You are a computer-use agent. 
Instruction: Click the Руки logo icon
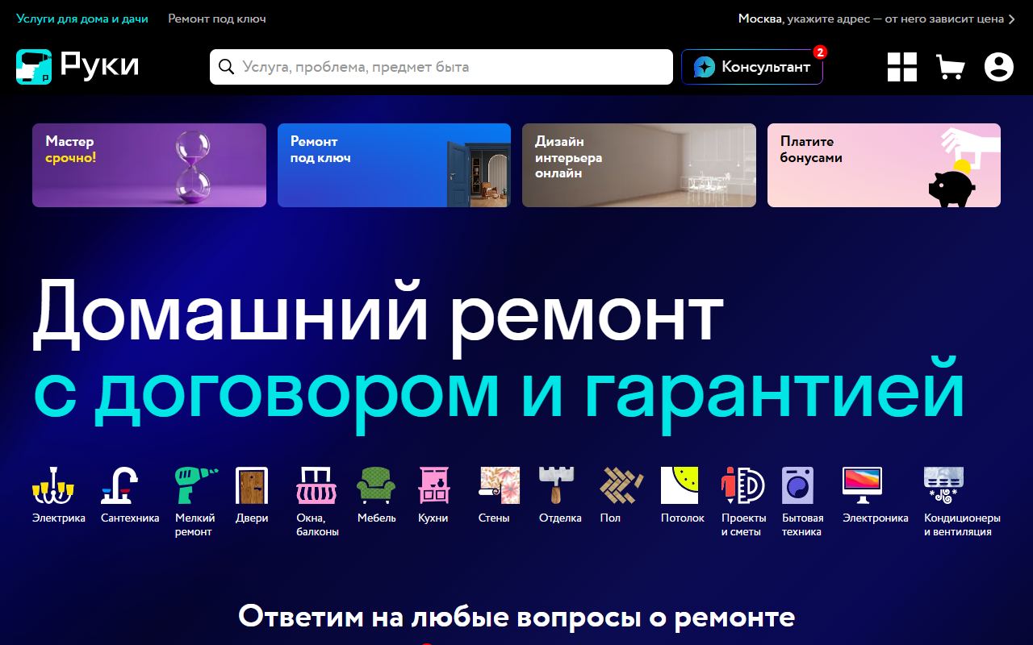34,67
